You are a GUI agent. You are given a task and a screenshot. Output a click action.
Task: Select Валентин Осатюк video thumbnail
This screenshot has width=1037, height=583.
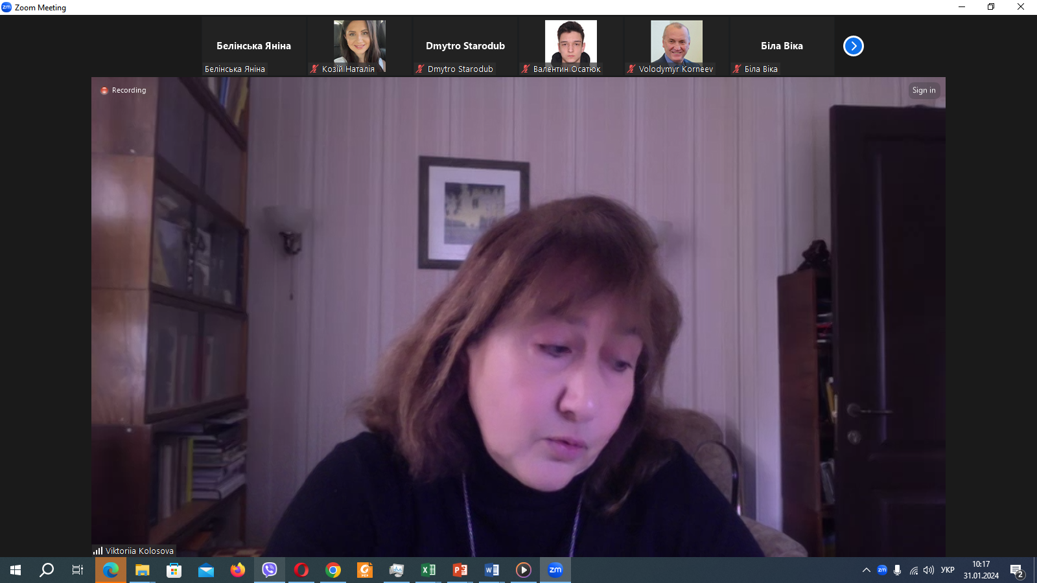[571, 46]
